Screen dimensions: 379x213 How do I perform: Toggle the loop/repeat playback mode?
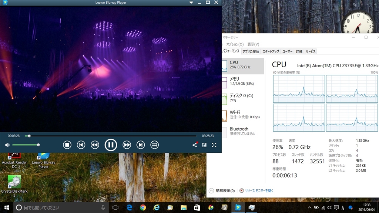(x=155, y=145)
